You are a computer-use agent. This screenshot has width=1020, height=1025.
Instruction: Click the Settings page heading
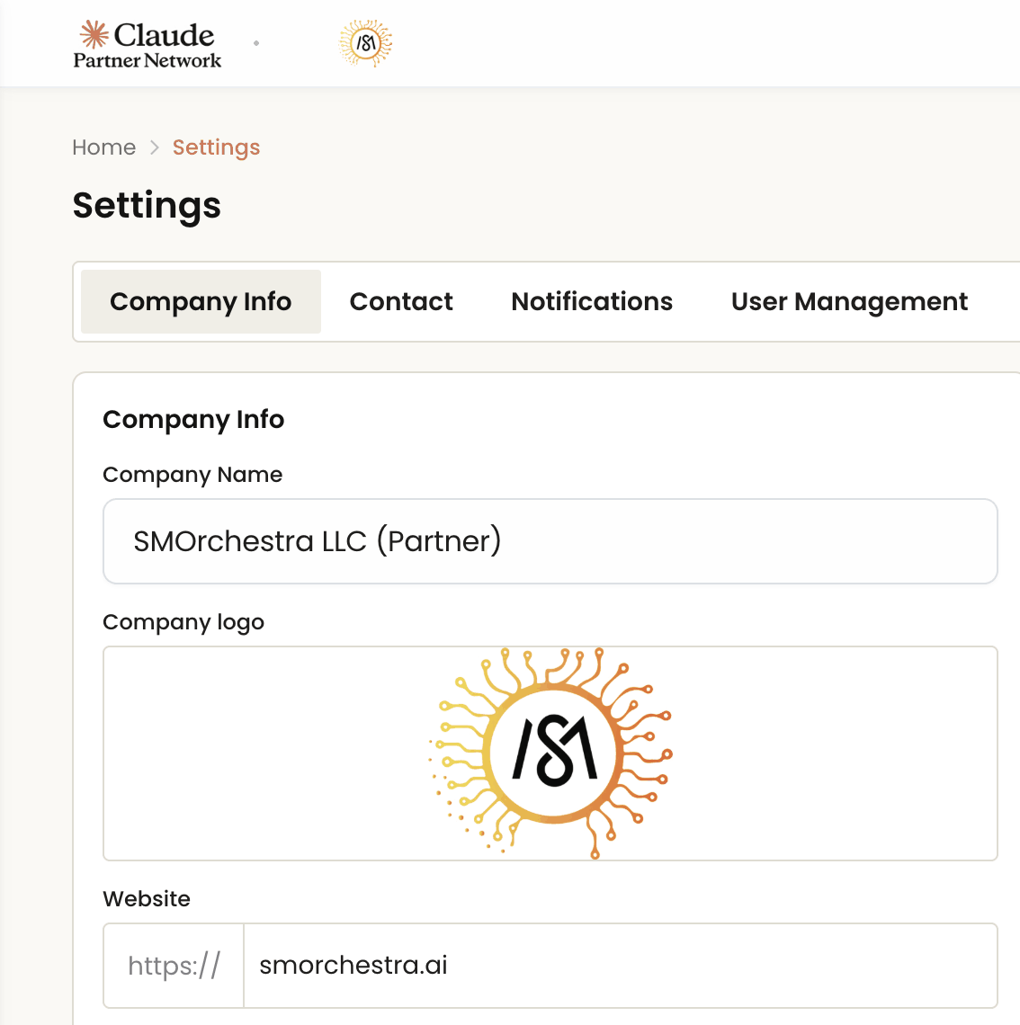(x=148, y=206)
